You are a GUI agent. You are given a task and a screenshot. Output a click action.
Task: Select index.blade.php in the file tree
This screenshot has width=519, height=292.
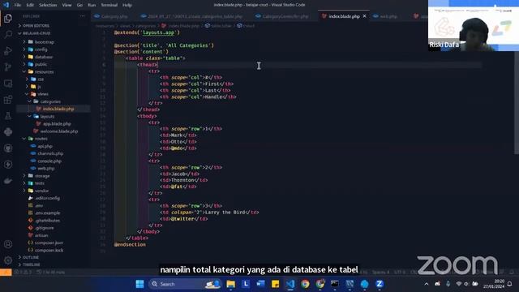coord(58,109)
